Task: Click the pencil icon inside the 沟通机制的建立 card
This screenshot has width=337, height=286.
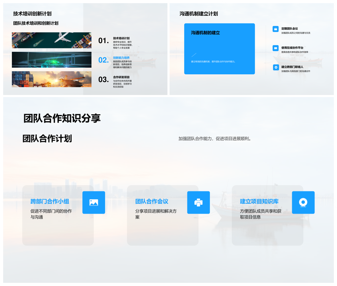Action: pos(194,55)
